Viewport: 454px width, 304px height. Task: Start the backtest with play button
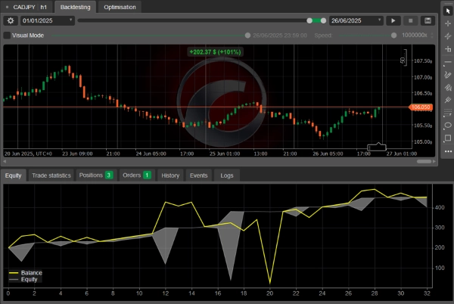[393, 20]
